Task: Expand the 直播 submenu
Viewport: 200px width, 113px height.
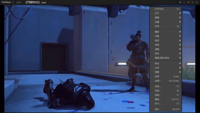Action: pyautogui.click(x=166, y=18)
